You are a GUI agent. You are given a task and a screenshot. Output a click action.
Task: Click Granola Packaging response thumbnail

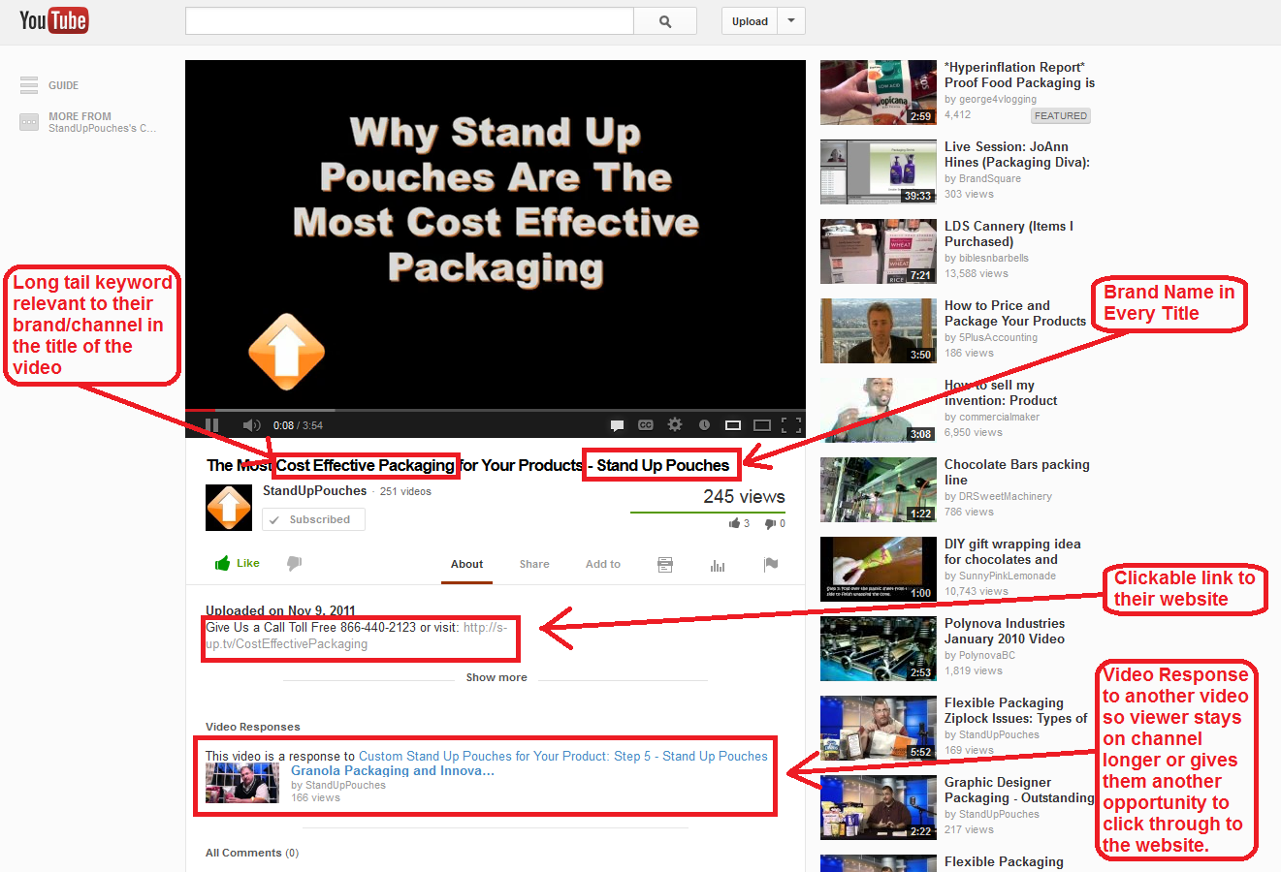coord(242,783)
